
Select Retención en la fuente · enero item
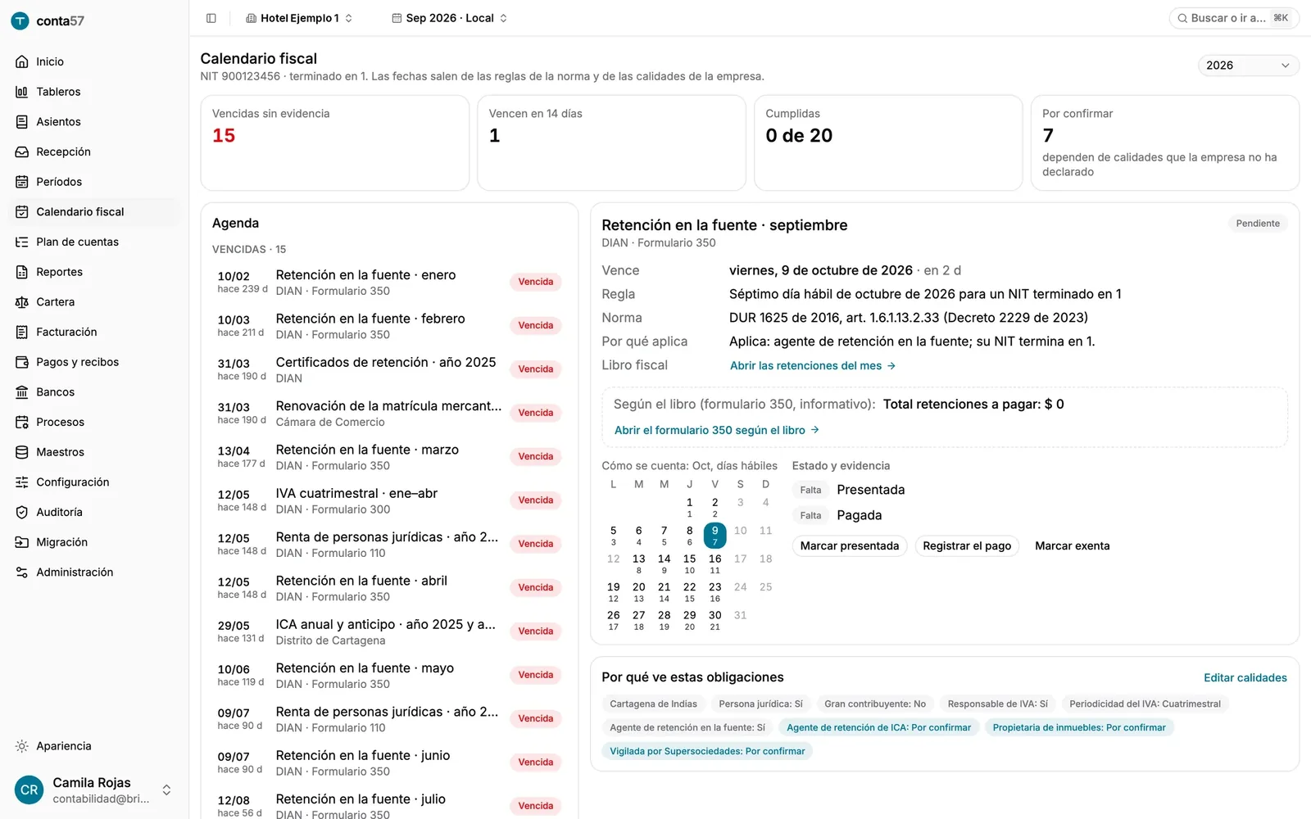tap(388, 283)
